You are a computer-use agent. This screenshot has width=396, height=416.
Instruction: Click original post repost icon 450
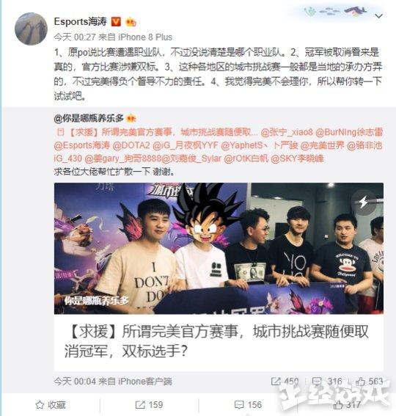(276, 382)
